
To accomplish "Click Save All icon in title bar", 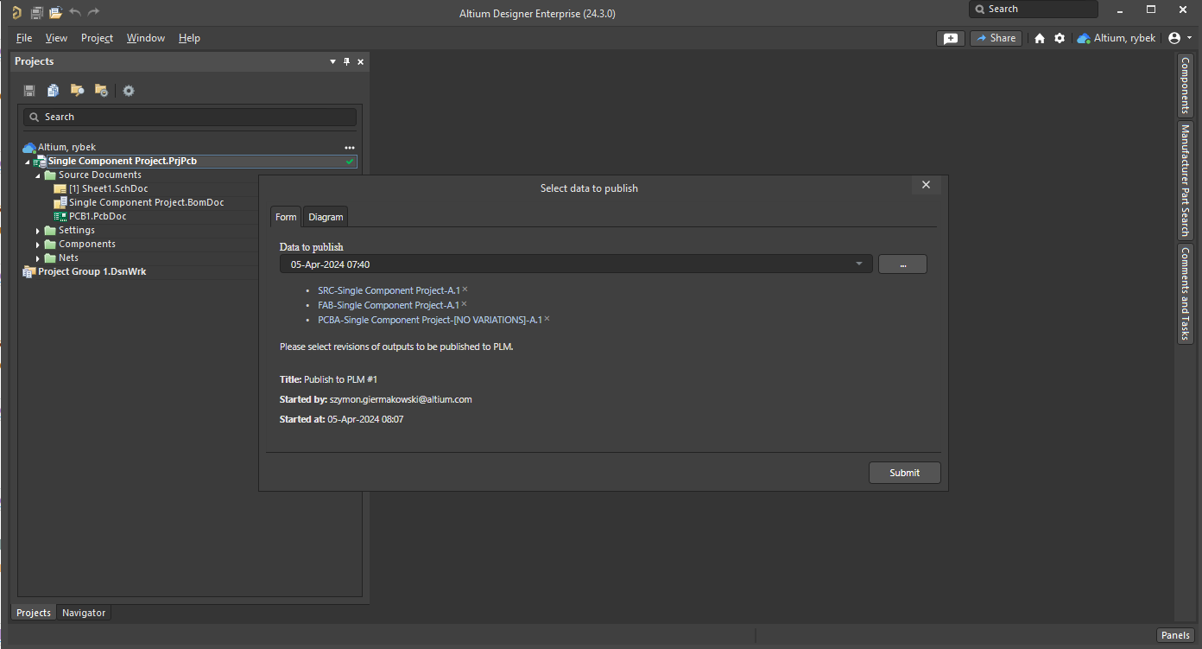I will [x=36, y=12].
